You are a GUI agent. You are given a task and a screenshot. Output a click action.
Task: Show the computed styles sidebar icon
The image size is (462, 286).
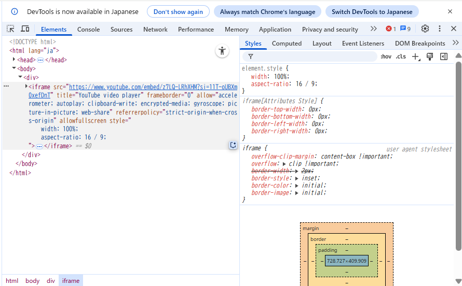pyautogui.click(x=444, y=56)
